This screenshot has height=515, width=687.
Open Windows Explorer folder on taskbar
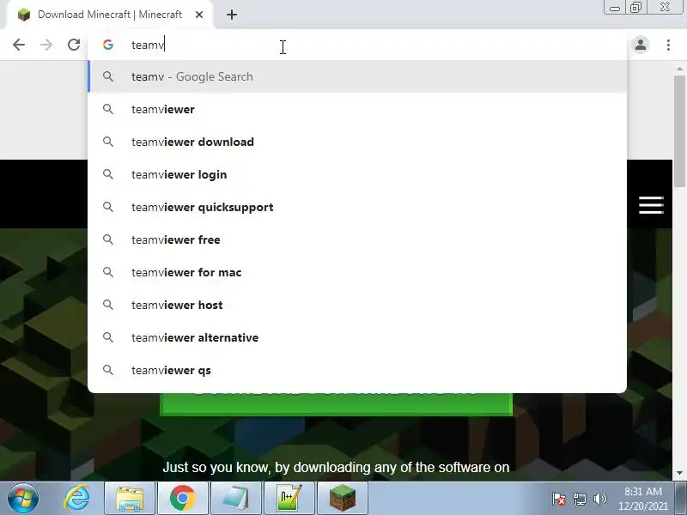tap(130, 499)
